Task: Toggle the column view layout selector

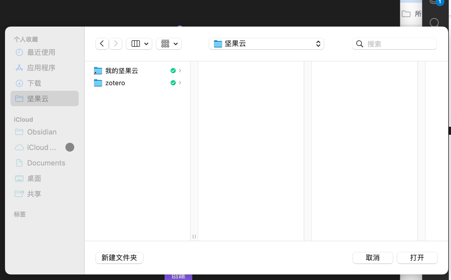Action: [x=139, y=43]
